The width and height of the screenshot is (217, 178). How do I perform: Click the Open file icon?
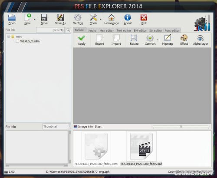pos(12,18)
